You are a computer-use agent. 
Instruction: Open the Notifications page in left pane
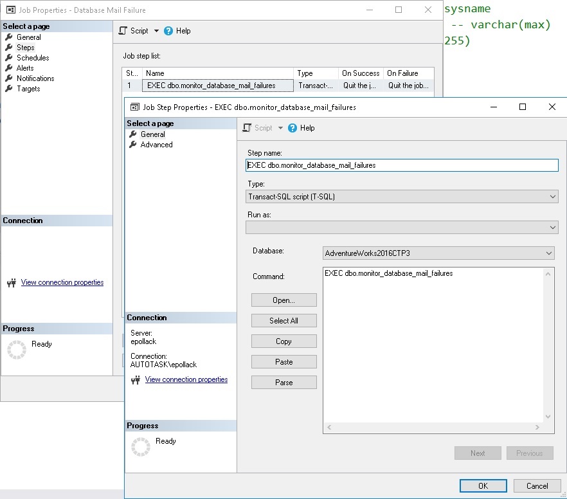35,78
